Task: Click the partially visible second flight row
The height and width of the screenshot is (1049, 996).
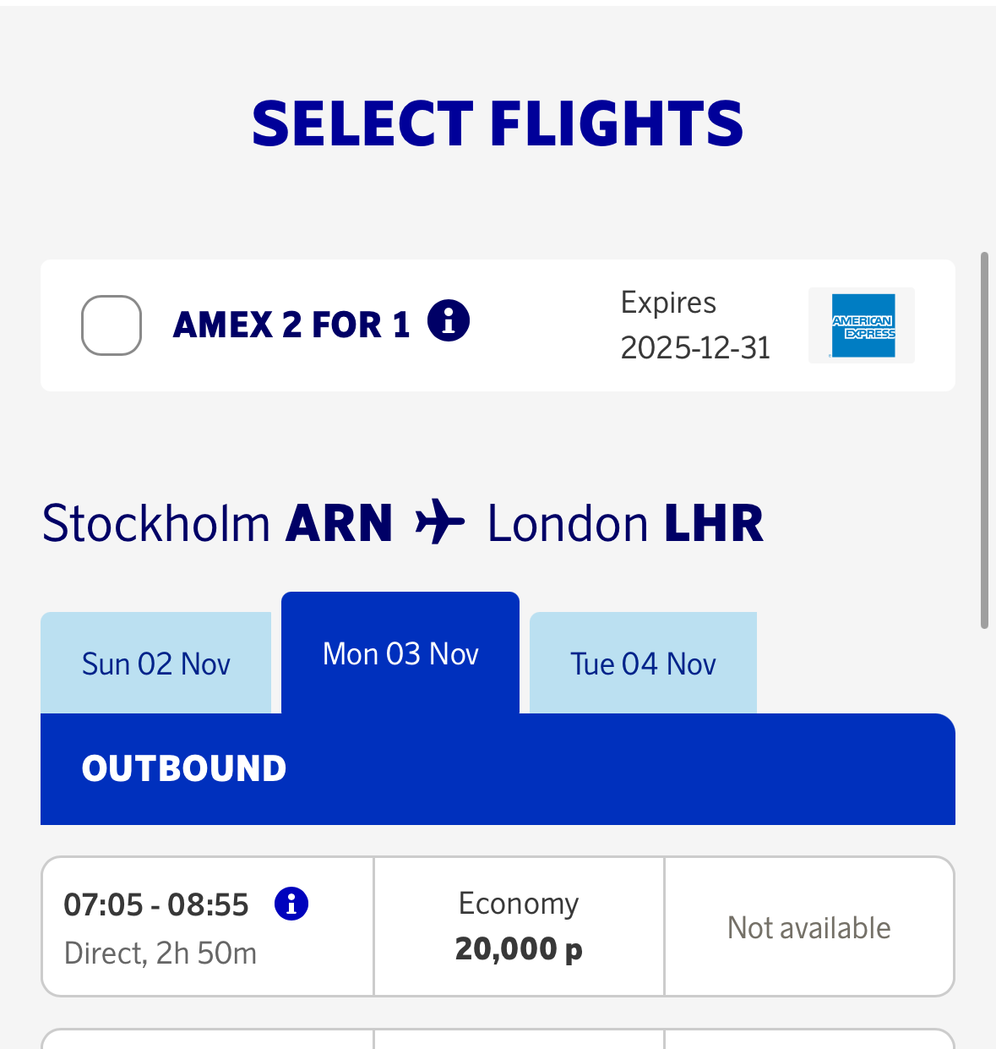Action: click(498, 1040)
